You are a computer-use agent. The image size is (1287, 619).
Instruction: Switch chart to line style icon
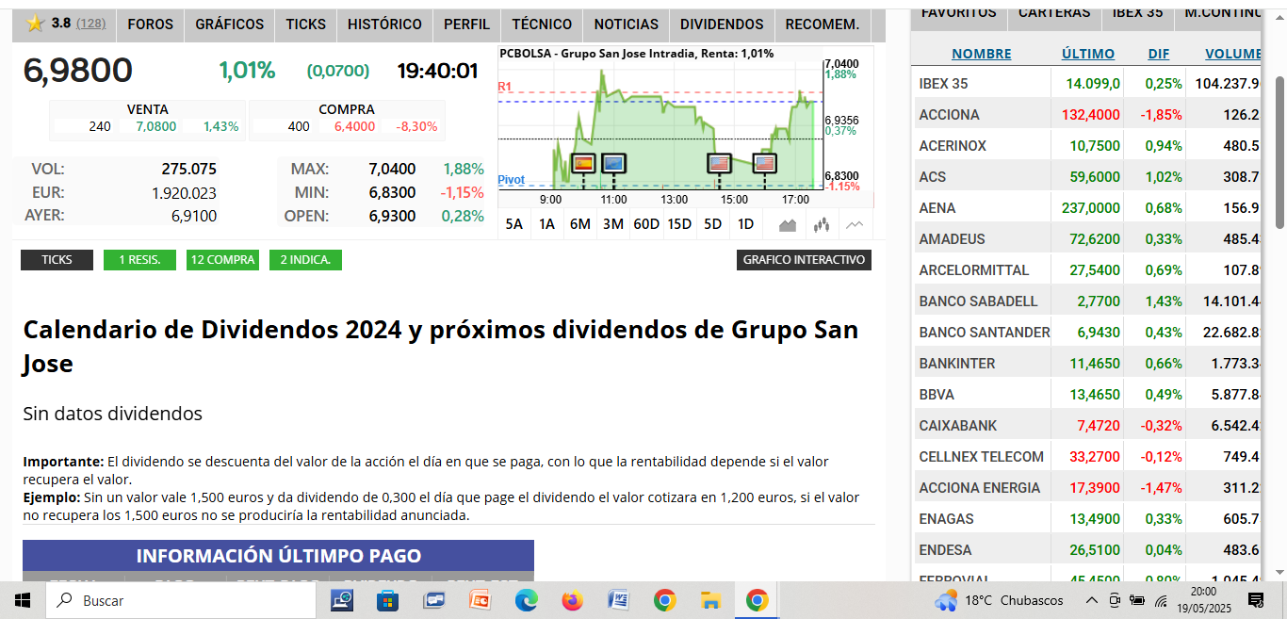[x=855, y=224]
